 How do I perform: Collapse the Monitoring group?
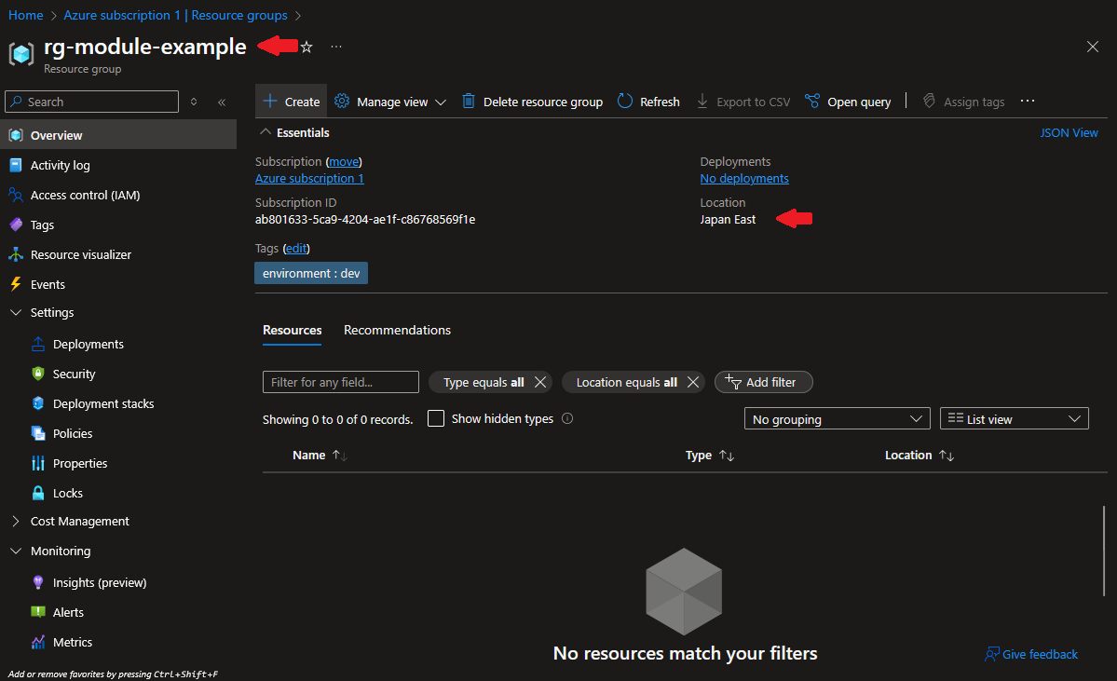(16, 552)
